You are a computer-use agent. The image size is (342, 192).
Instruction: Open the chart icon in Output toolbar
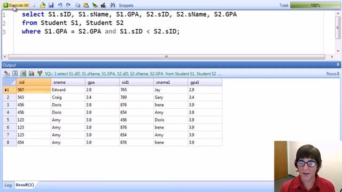(32, 74)
